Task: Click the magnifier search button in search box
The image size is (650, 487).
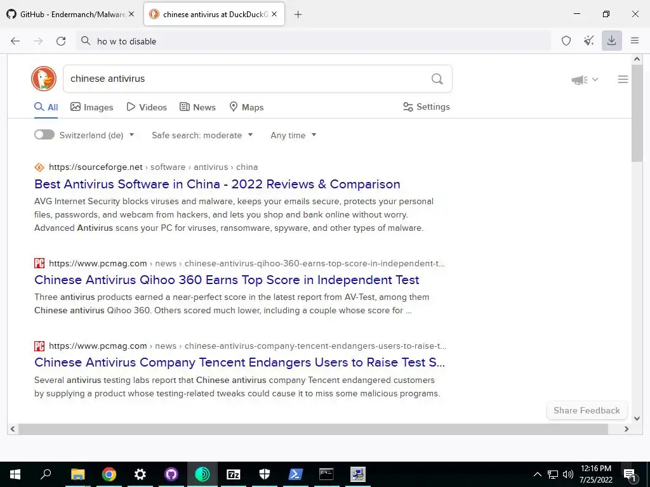Action: click(437, 79)
